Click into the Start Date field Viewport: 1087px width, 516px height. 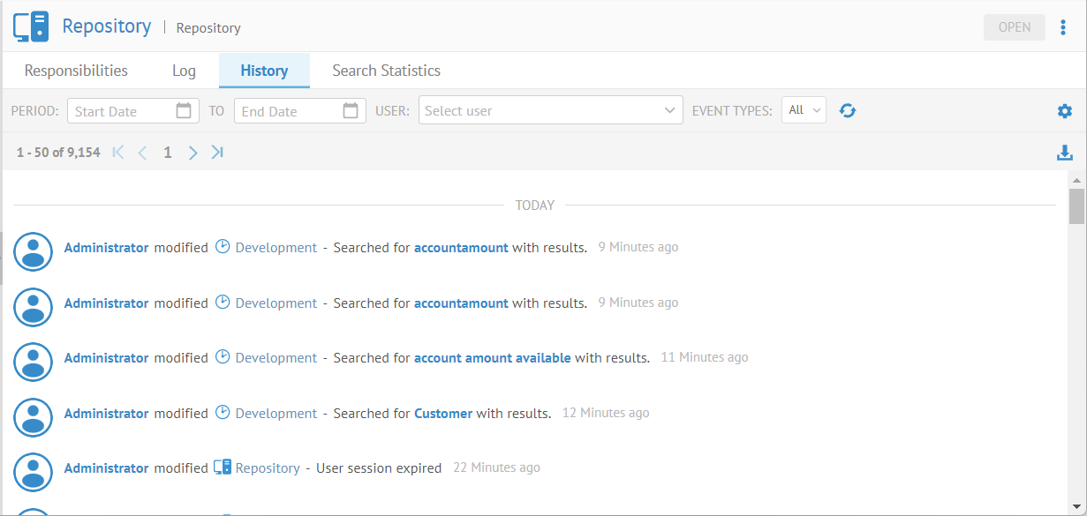tap(122, 111)
